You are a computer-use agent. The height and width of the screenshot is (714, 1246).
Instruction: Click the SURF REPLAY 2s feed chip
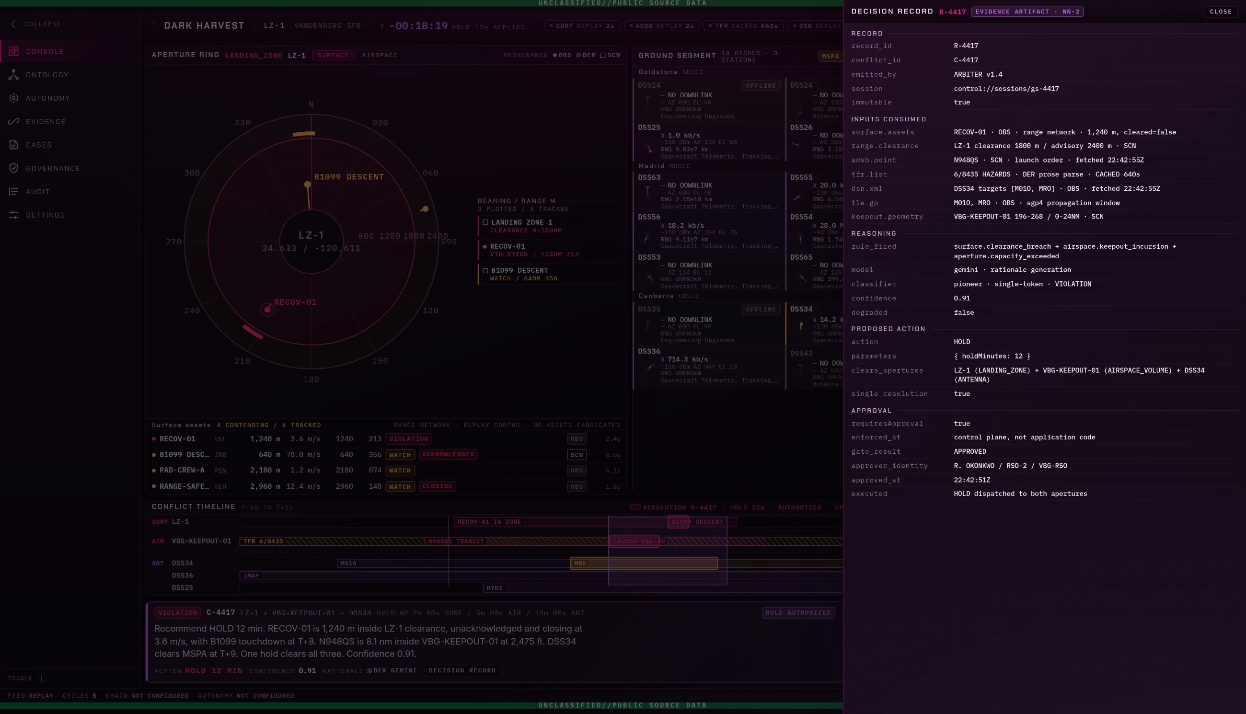click(582, 26)
